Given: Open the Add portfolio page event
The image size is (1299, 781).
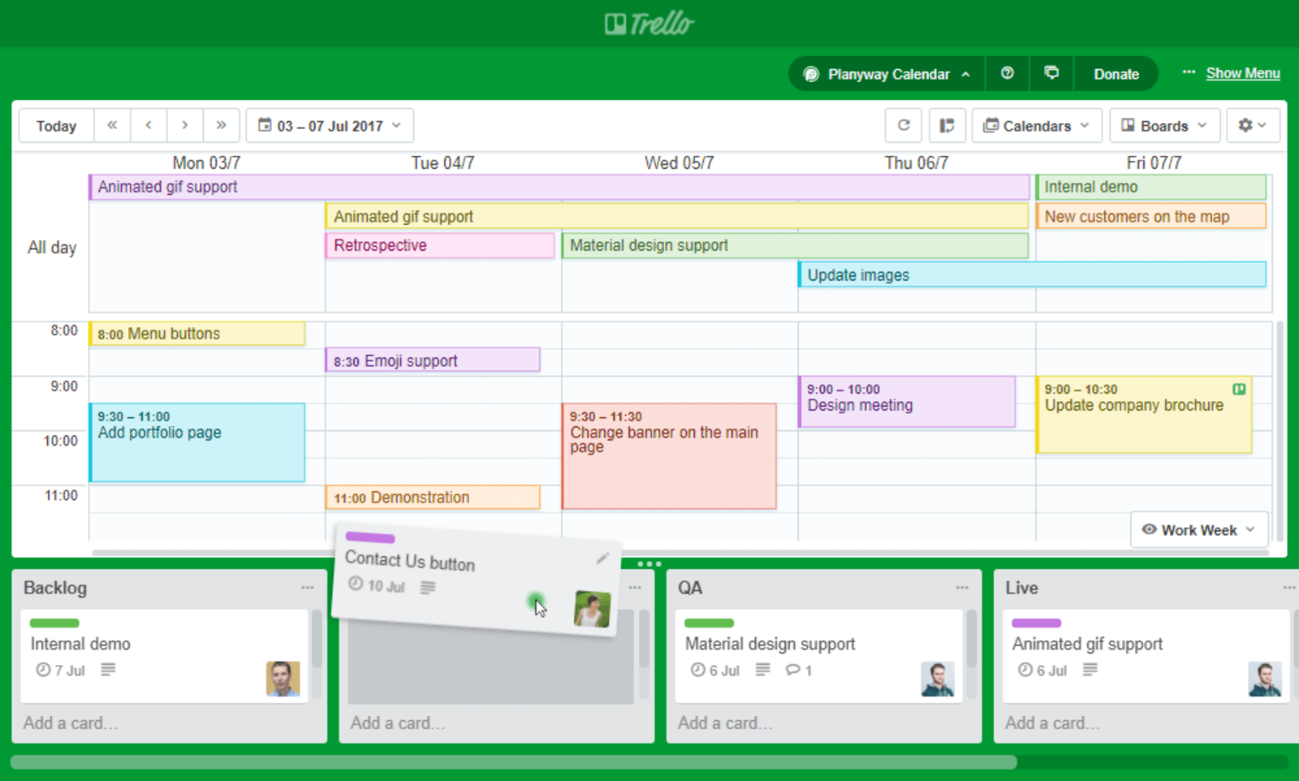Looking at the screenshot, I should pos(197,442).
